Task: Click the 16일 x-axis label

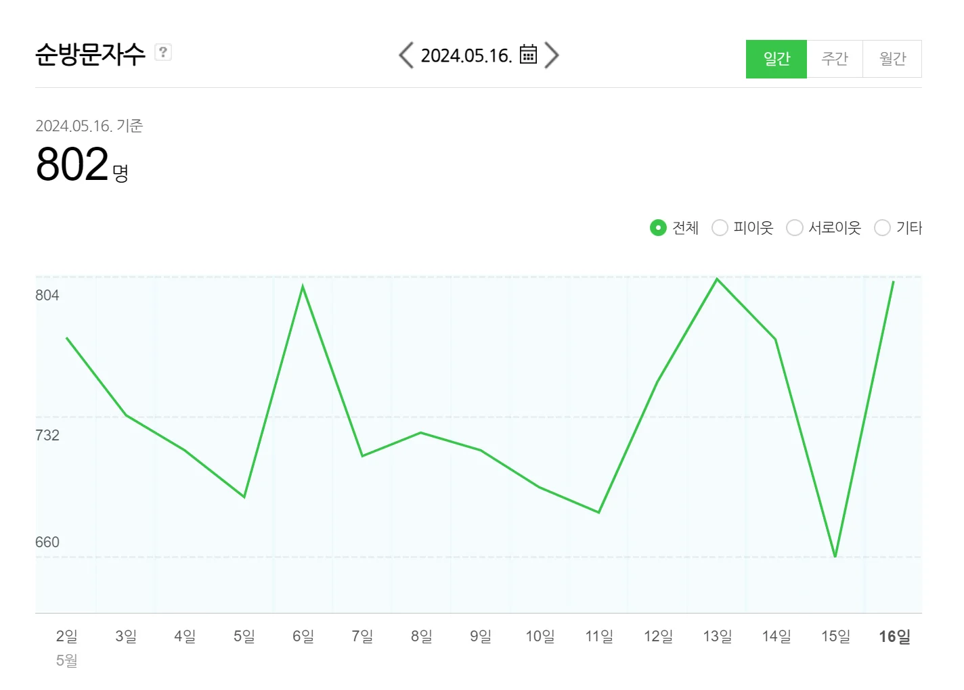Action: [894, 637]
